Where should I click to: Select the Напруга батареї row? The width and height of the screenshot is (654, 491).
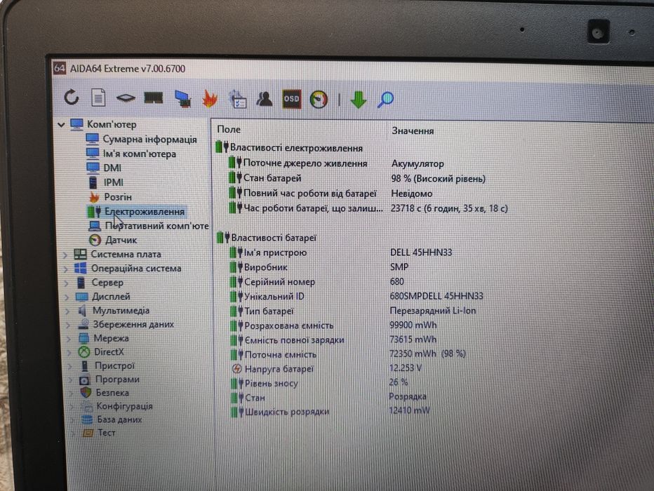(x=326, y=368)
